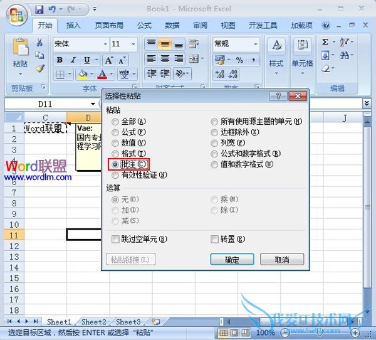Toggle italic formatting
Screen dimensions: 376x340
point(73,60)
